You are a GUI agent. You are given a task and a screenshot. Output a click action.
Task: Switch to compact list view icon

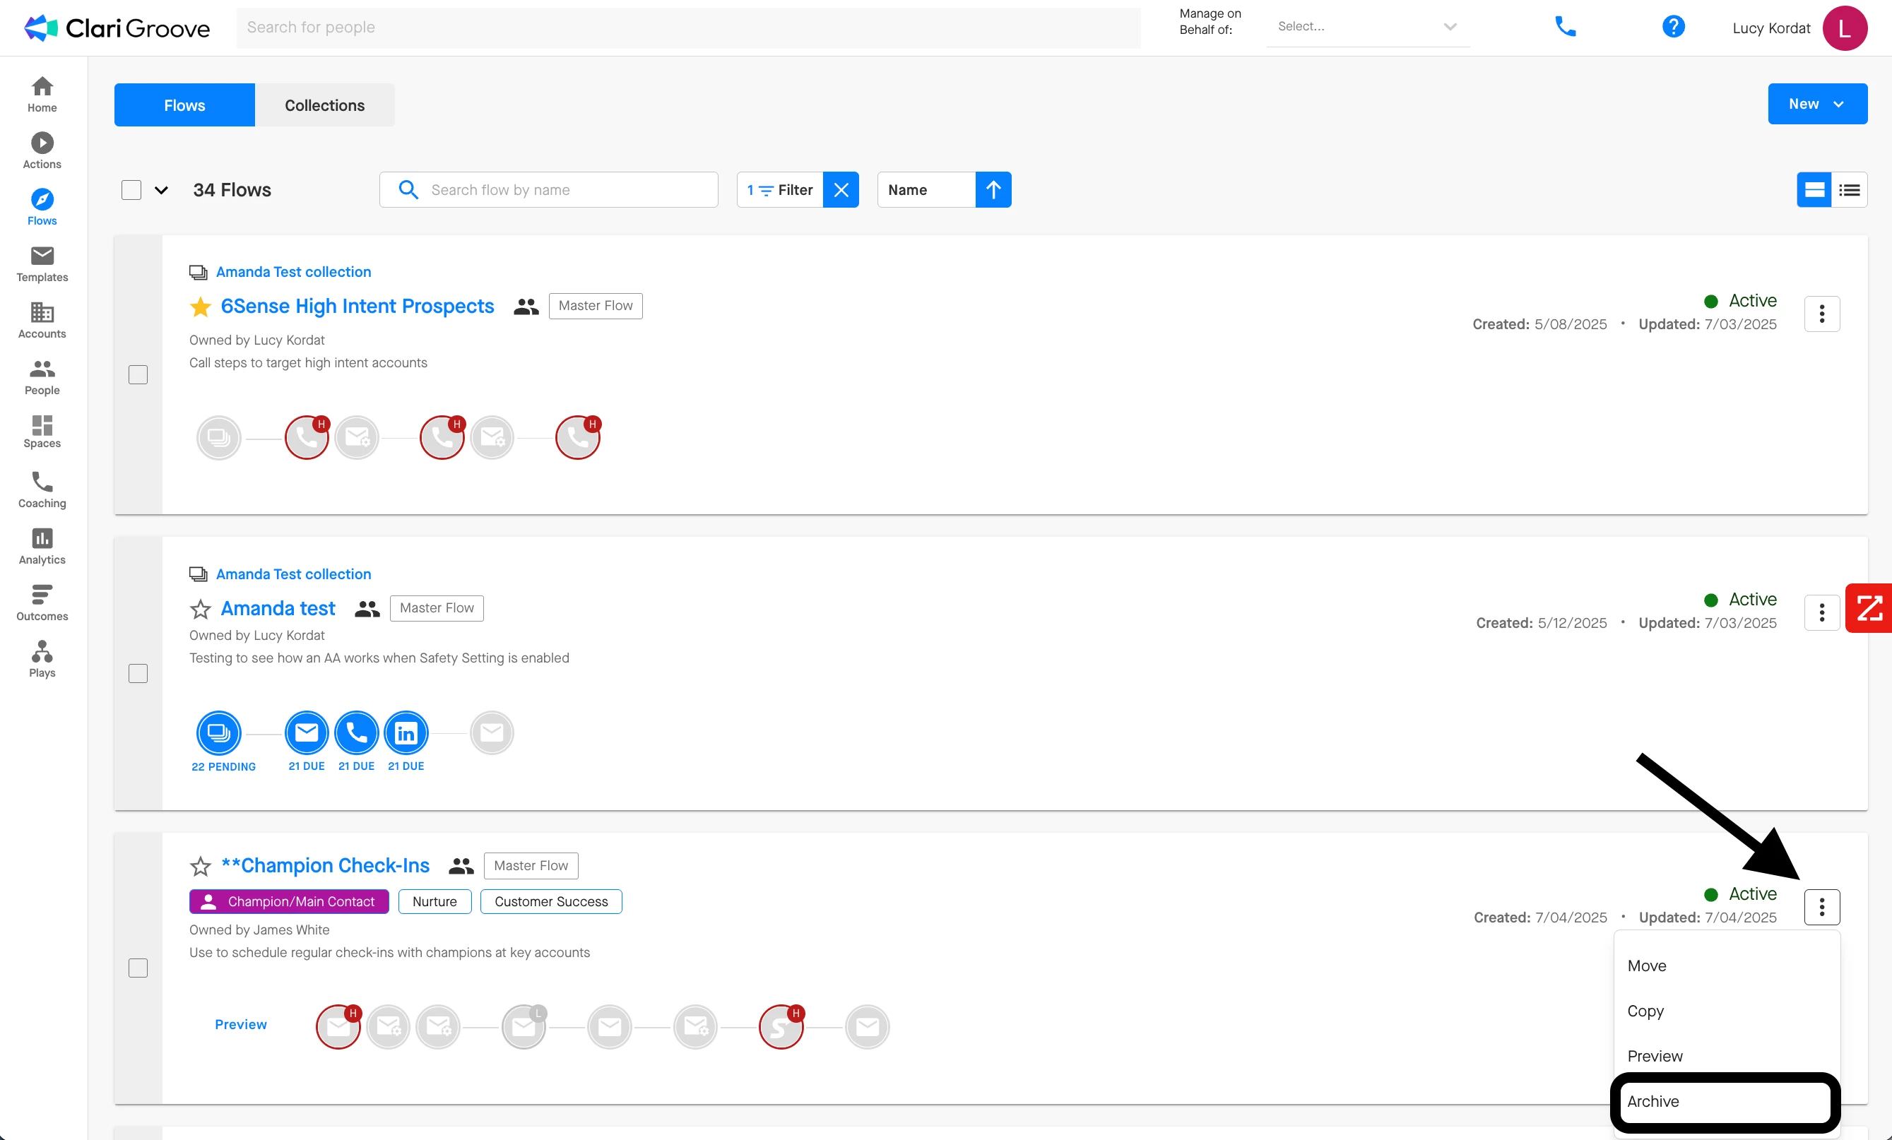1849,189
